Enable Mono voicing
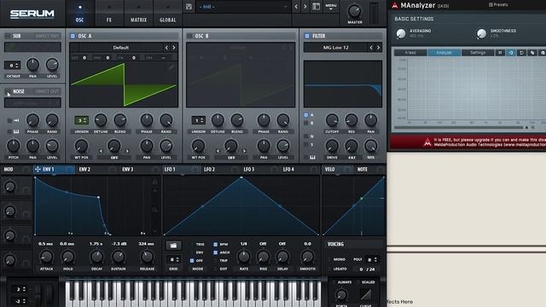546x307 pixels. 329,259
